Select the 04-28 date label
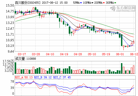 (x=78, y=54)
